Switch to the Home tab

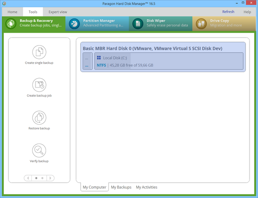[12, 12]
